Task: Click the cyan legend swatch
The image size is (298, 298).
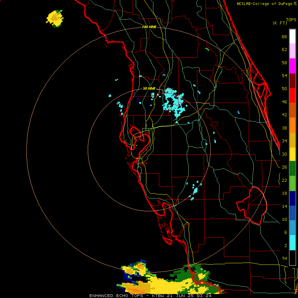Action: pos(292,243)
